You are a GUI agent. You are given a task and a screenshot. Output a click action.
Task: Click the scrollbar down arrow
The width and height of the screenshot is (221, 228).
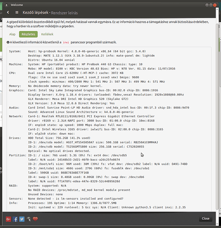(217, 224)
